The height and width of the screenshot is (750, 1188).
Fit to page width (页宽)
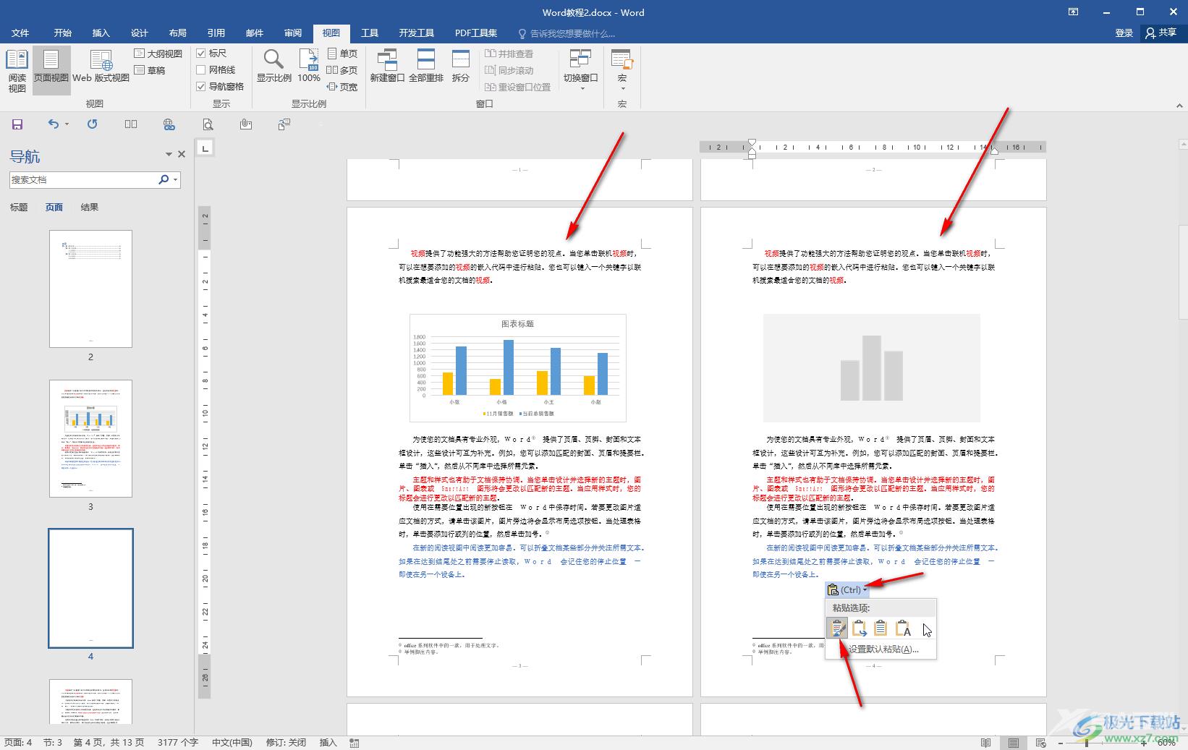[x=342, y=87]
